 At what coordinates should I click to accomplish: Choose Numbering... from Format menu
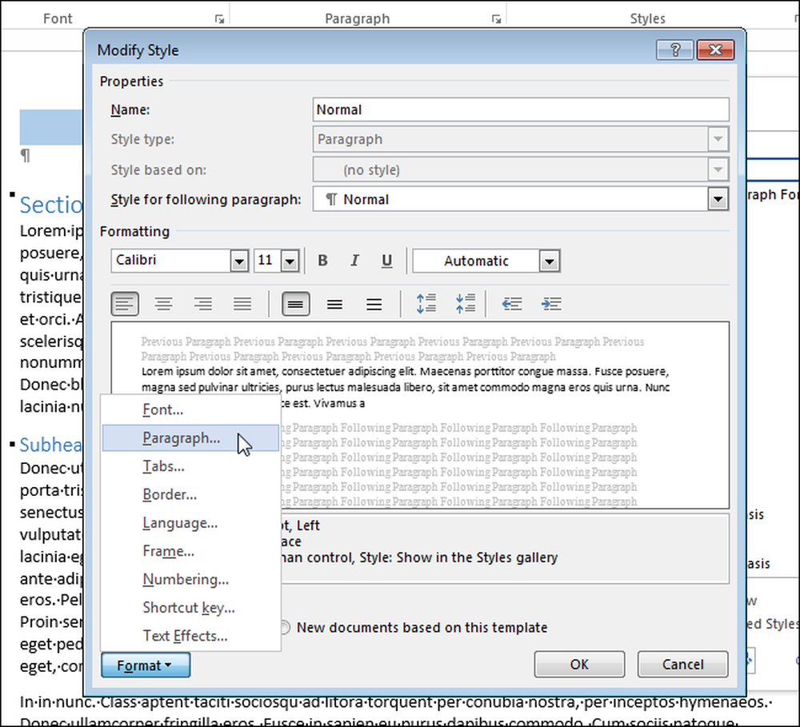tap(191, 580)
